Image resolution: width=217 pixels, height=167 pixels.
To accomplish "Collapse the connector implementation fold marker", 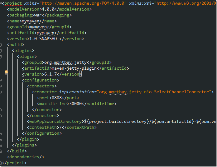I will pyautogui.click(x=1, y=92).
